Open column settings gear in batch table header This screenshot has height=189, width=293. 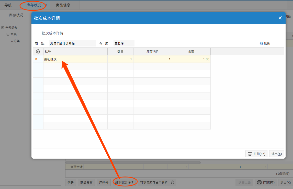pos(38,51)
